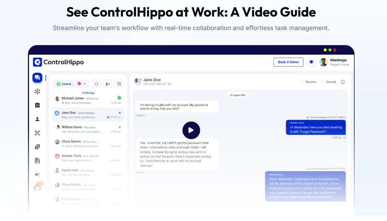Open Michael Jones conversation
Viewport: 387px width, 221px height.
point(88,100)
